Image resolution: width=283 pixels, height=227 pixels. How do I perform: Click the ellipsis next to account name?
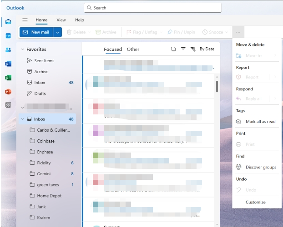tap(70, 109)
